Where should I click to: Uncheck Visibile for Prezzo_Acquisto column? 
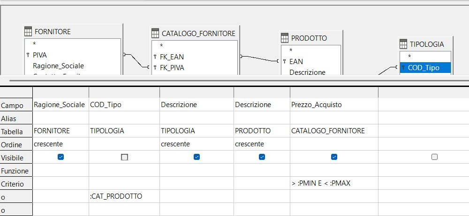(x=334, y=157)
